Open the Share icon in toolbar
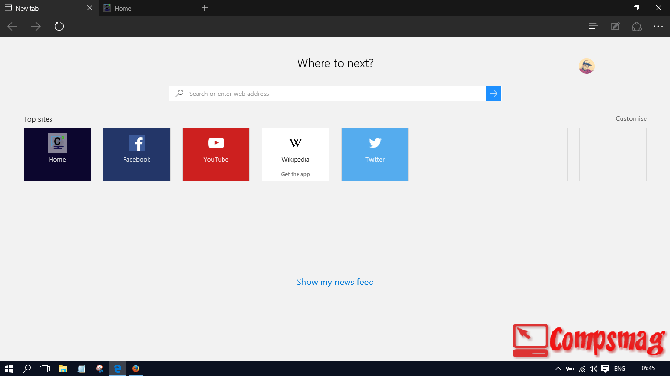 click(x=637, y=26)
